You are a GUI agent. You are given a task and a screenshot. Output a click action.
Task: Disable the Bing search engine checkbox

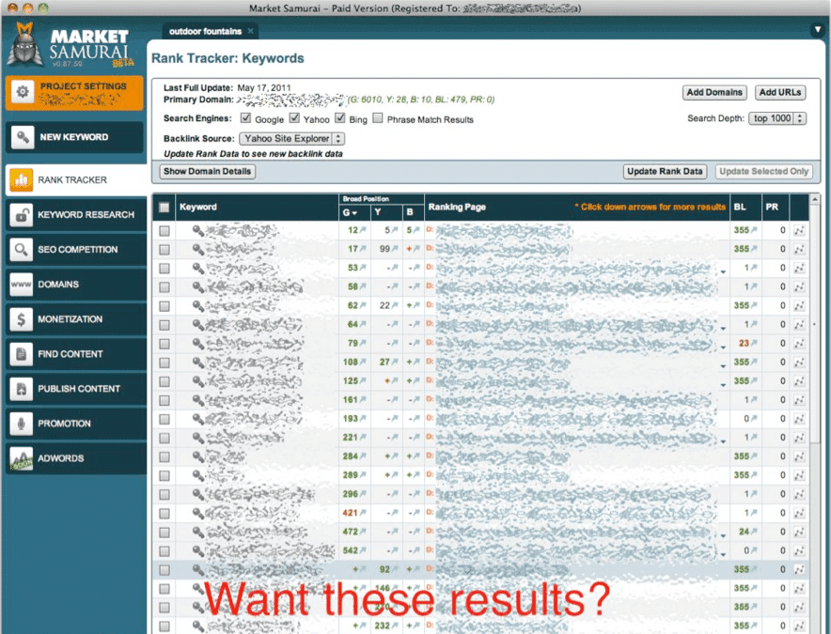(340, 117)
